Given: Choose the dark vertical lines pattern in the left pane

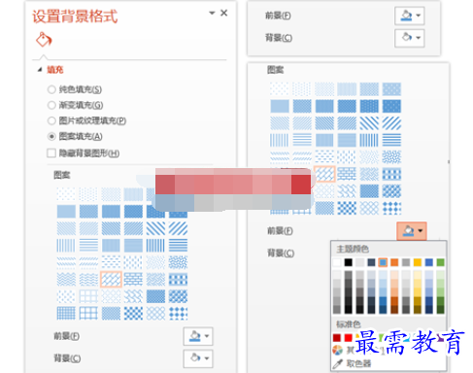Looking at the screenshot, I should pyautogui.click(x=155, y=246).
